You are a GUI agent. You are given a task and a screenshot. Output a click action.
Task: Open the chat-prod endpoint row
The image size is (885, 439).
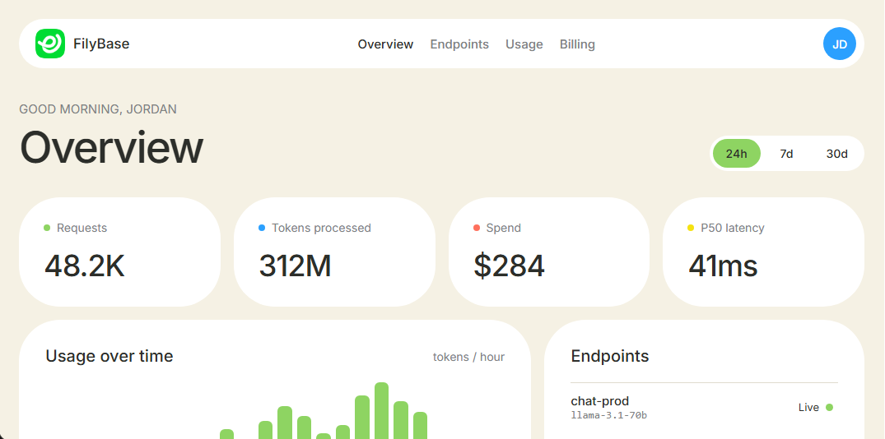704,408
